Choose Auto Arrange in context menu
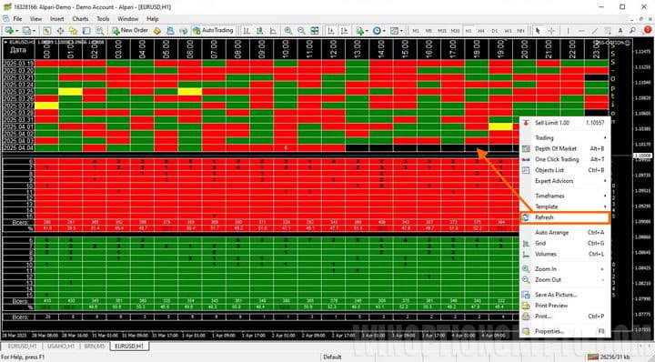 (x=565, y=233)
